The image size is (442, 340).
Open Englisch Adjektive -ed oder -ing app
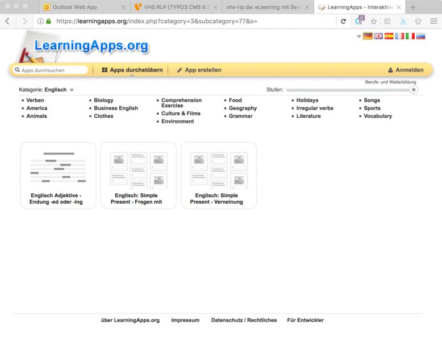click(x=58, y=175)
